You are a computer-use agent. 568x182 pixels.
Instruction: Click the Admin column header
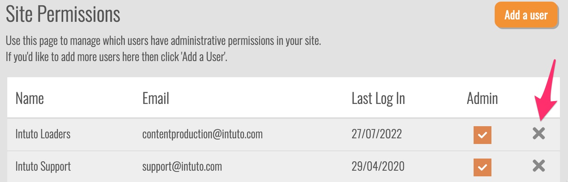pyautogui.click(x=482, y=98)
